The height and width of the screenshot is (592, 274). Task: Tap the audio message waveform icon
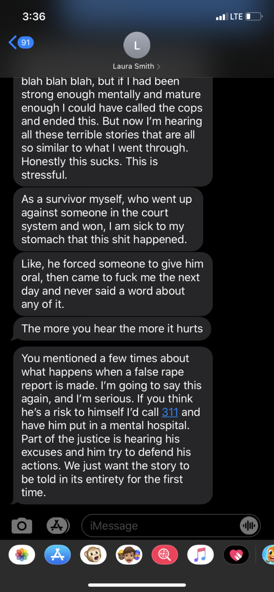[249, 526]
